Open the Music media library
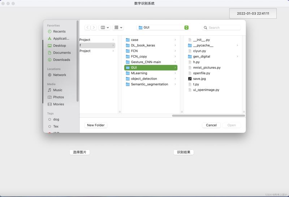The width and height of the screenshot is (289, 197). click(x=57, y=90)
